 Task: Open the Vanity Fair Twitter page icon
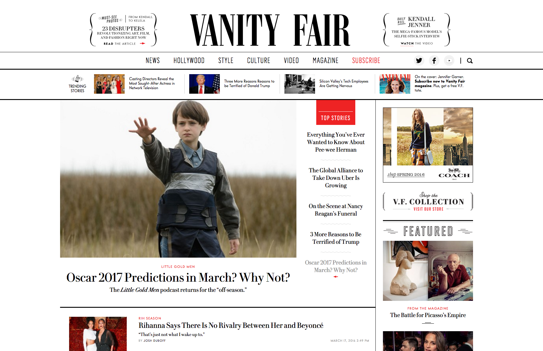point(419,61)
